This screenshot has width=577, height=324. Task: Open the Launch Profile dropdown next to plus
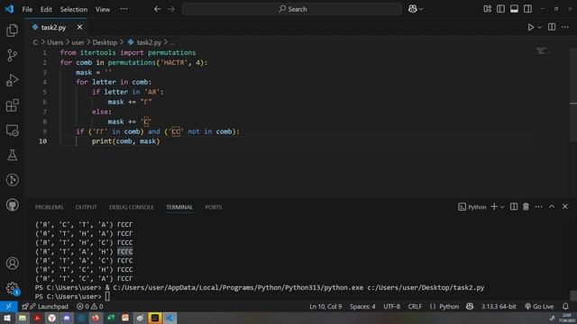pyautogui.click(x=502, y=207)
